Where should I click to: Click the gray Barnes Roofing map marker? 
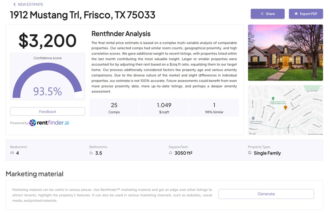click(x=253, y=119)
